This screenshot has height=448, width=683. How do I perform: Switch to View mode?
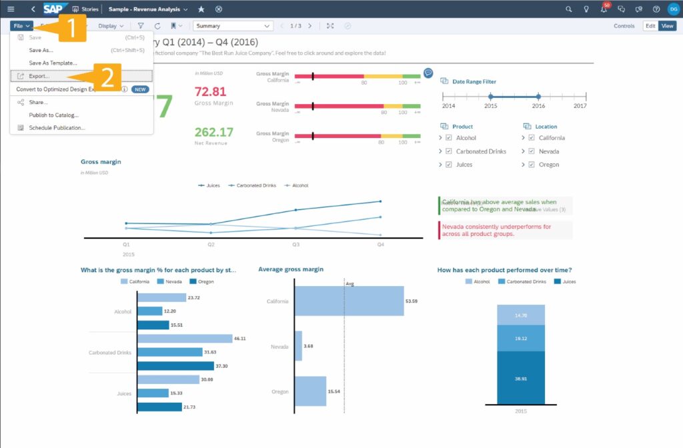pos(667,25)
